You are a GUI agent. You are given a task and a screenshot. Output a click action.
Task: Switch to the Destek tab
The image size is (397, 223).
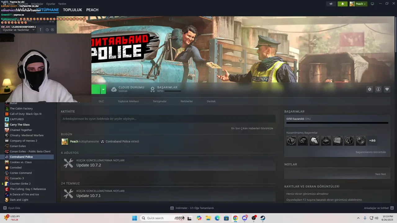click(211, 101)
